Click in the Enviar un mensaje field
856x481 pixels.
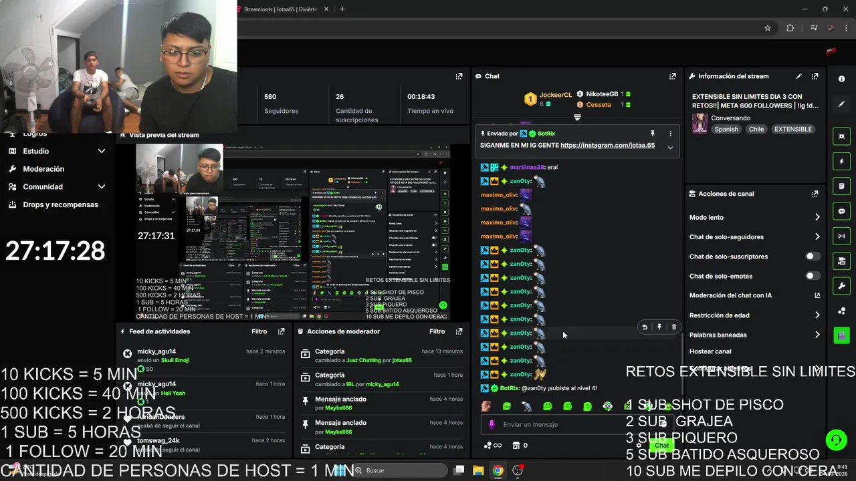[x=576, y=424]
